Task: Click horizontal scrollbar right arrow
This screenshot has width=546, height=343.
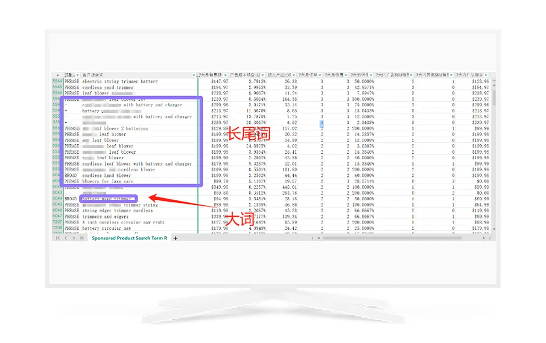Action: click(484, 238)
